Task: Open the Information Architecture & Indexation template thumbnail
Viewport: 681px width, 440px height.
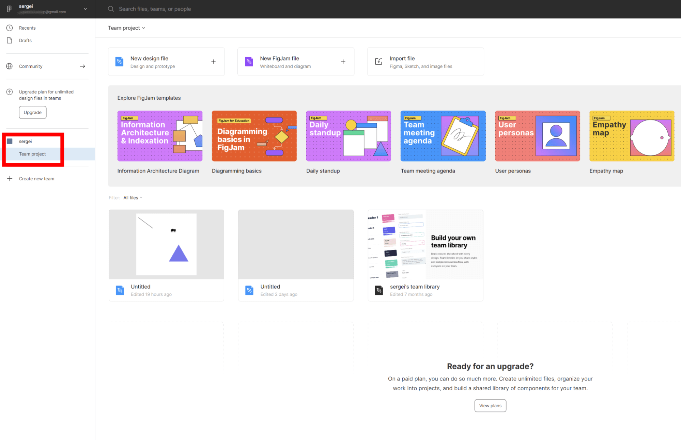Action: 160,136
